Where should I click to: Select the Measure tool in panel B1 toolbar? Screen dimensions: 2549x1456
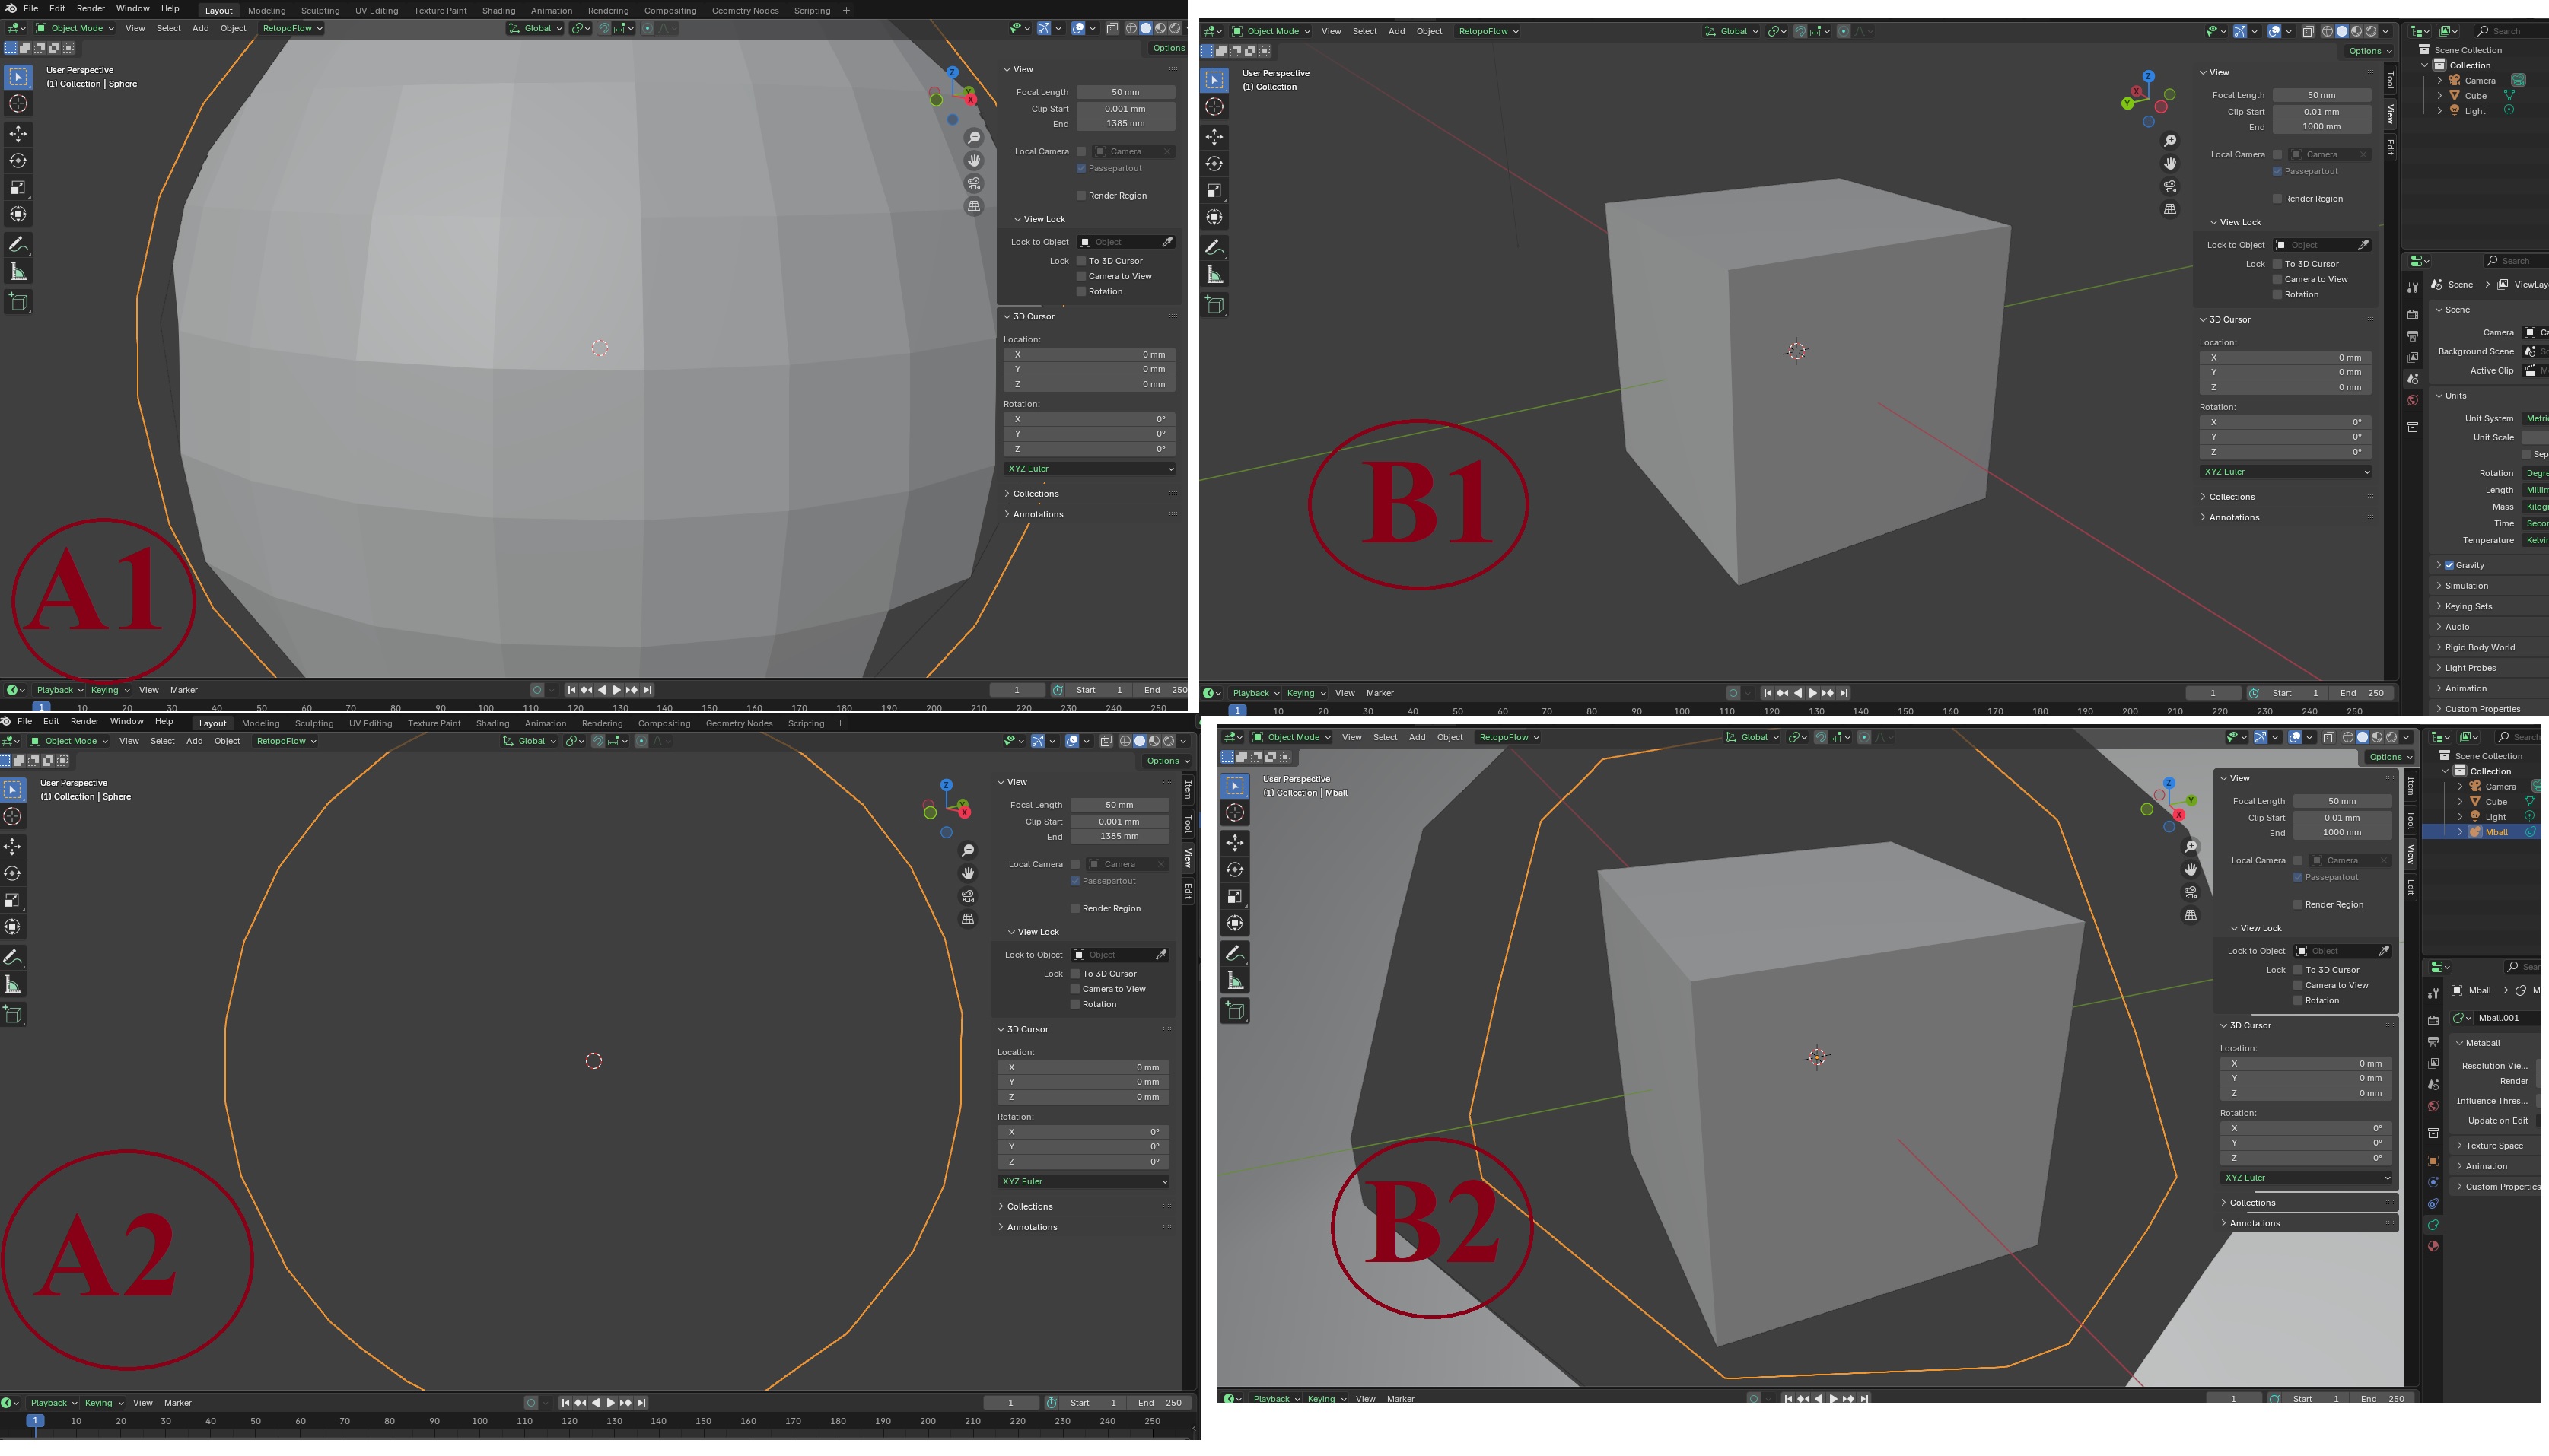pyautogui.click(x=1214, y=275)
